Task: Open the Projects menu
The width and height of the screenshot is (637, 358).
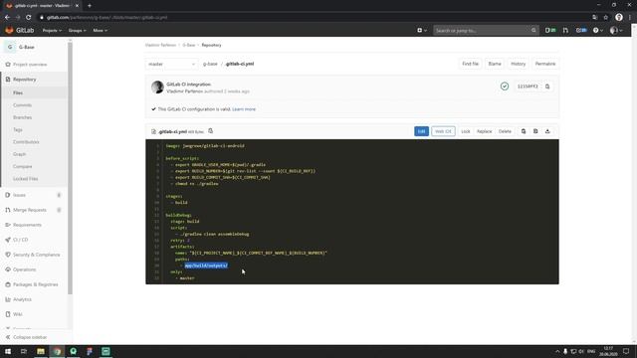Action: tap(52, 31)
